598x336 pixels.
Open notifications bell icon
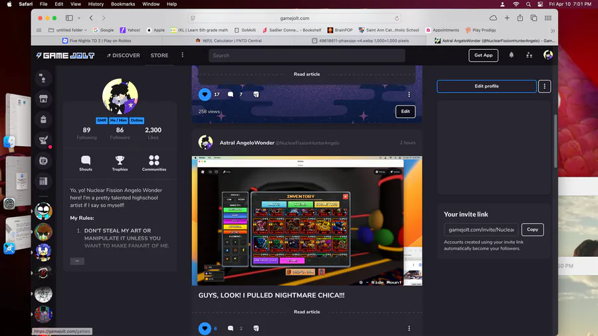click(512, 55)
